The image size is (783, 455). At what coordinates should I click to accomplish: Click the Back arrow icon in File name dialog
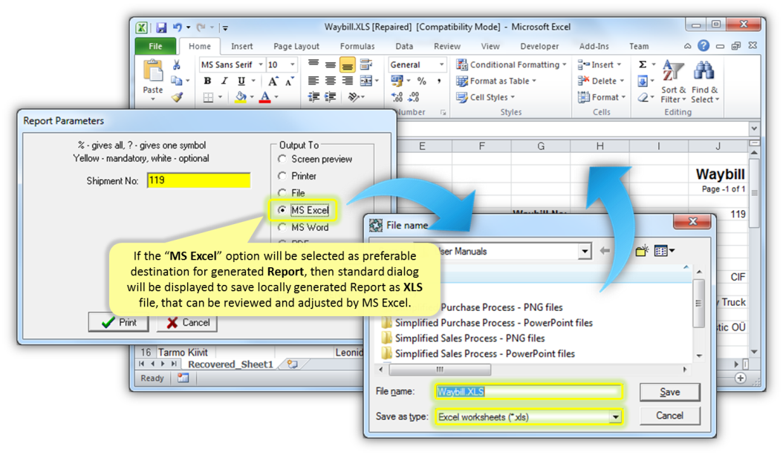(x=605, y=250)
